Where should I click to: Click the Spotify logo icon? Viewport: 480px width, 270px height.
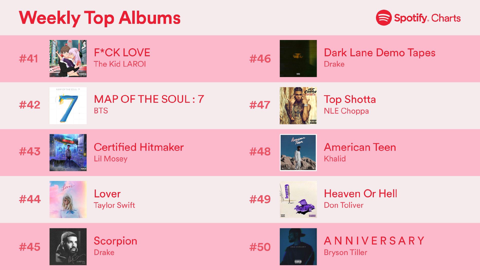(384, 18)
